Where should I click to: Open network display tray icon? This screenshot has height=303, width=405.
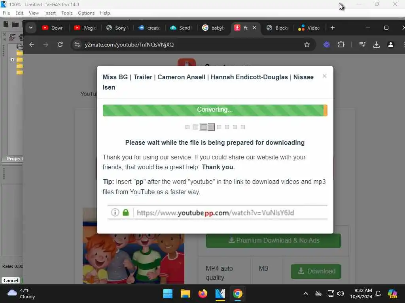point(331,294)
